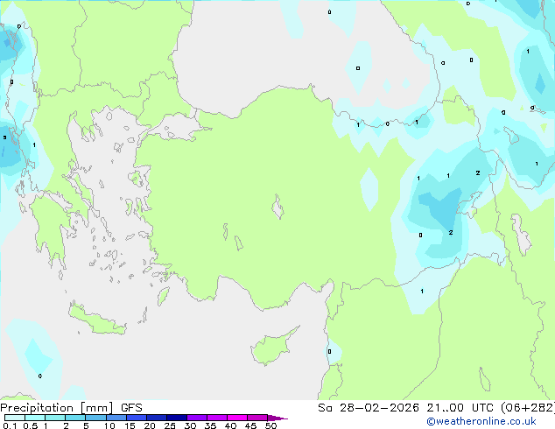Screen dimensions: 555x429
Task: Select the 1–2 mm legend color box
Action: pyautogui.click(x=55, y=418)
